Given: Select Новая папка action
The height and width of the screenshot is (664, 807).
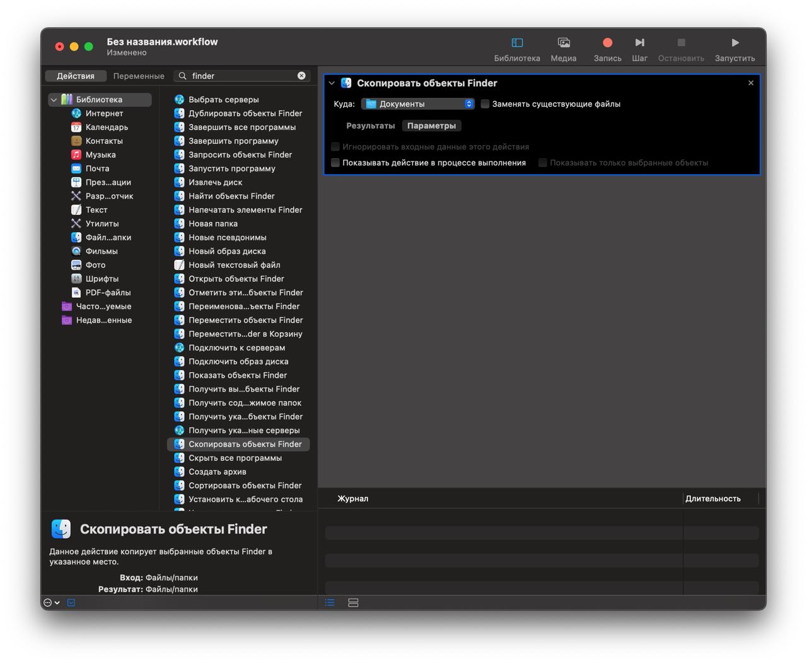Looking at the screenshot, I should pyautogui.click(x=213, y=224).
